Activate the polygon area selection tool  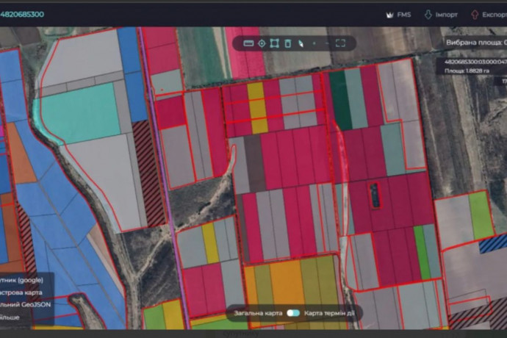(274, 43)
